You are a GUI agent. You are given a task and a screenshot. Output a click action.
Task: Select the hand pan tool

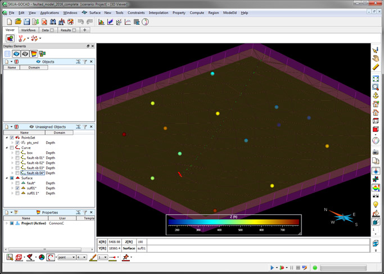[376, 58]
